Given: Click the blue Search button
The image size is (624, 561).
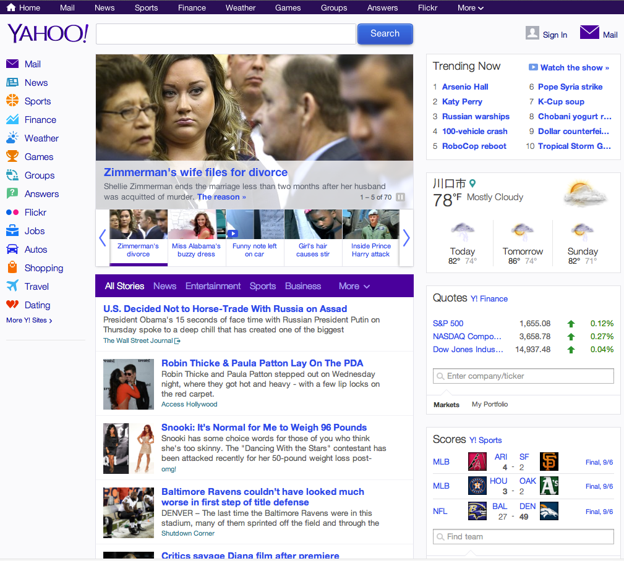Looking at the screenshot, I should pos(385,33).
